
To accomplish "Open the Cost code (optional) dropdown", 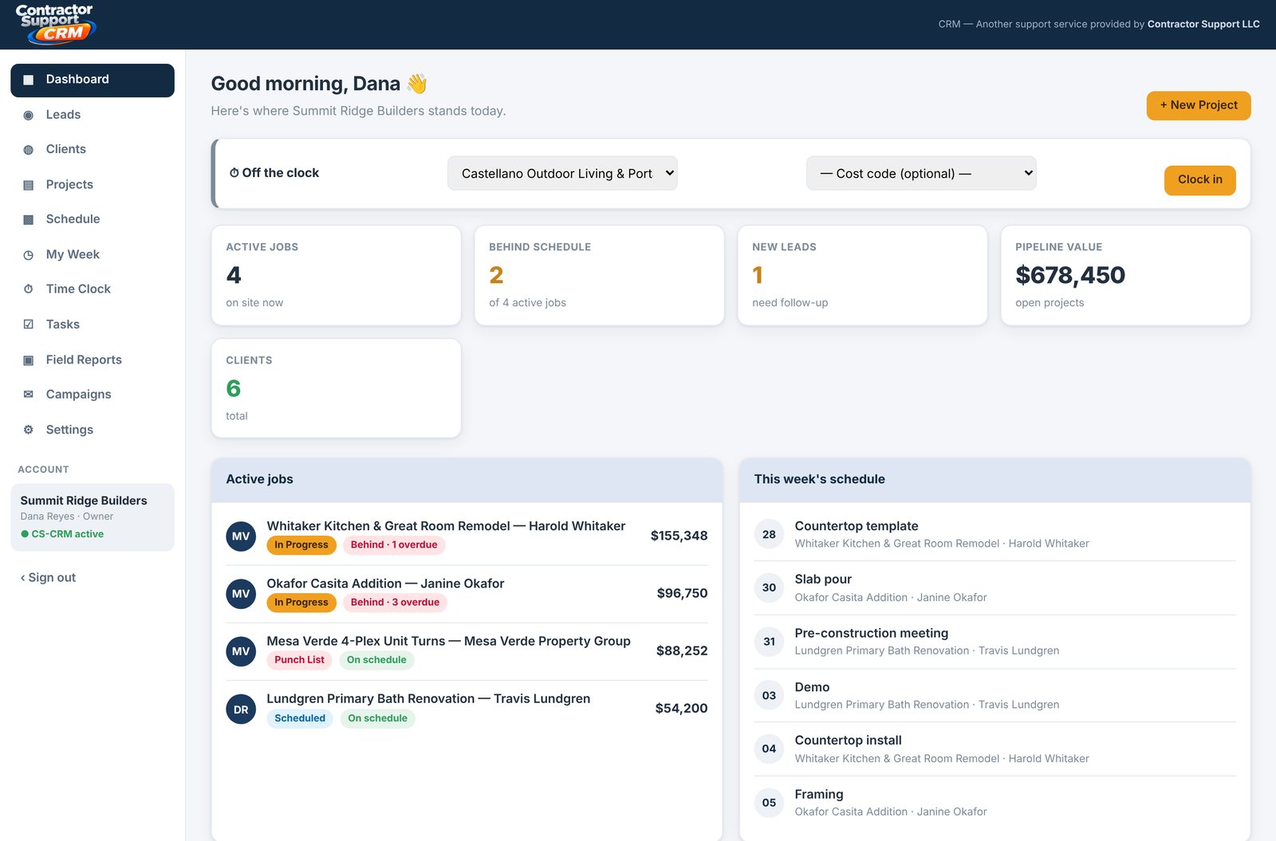I will 921,173.
